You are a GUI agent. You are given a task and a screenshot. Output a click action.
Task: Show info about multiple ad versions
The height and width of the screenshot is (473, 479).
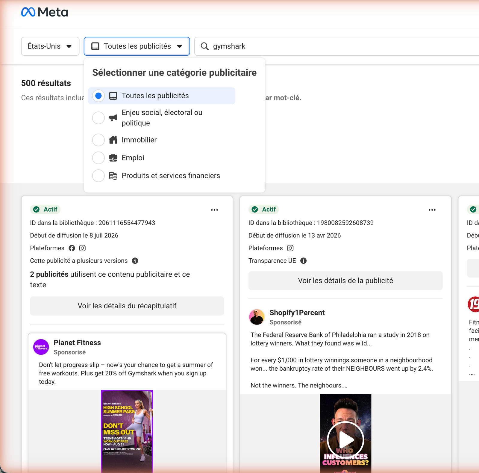pyautogui.click(x=135, y=261)
